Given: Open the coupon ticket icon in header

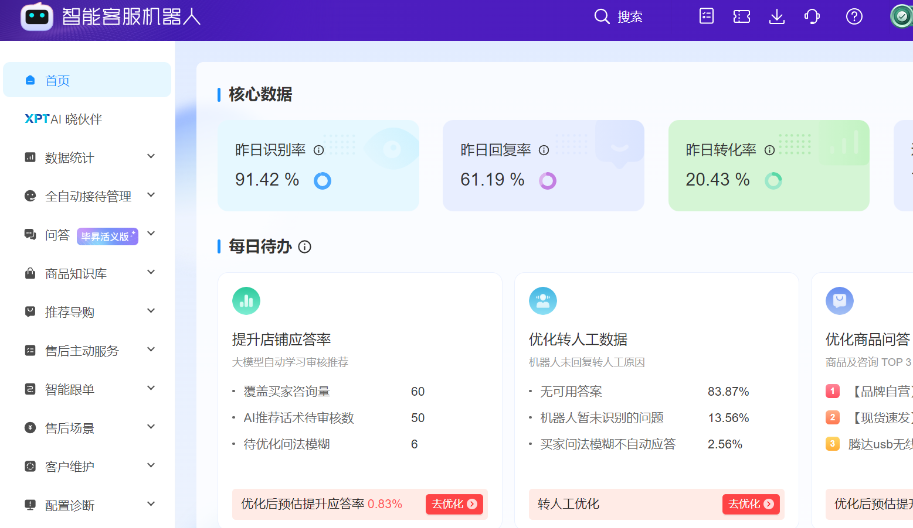Looking at the screenshot, I should (742, 16).
